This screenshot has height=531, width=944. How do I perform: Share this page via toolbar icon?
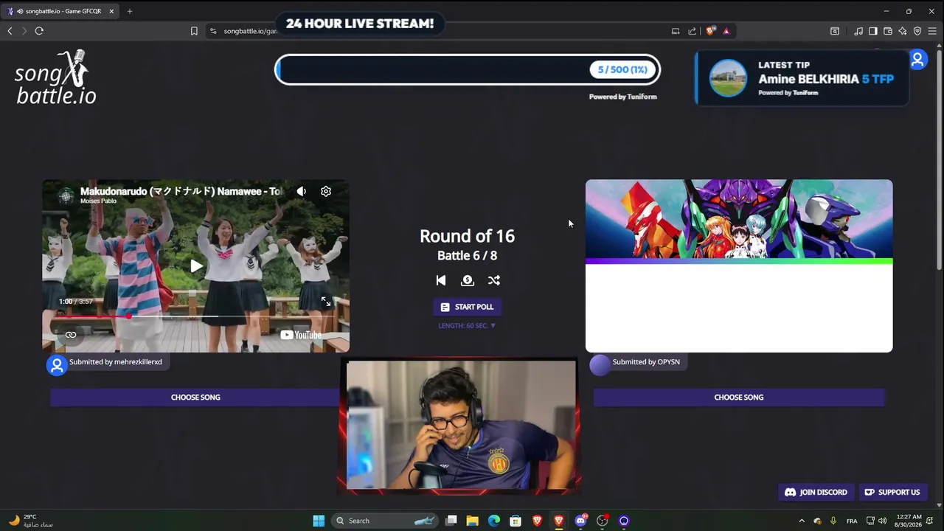(x=692, y=31)
